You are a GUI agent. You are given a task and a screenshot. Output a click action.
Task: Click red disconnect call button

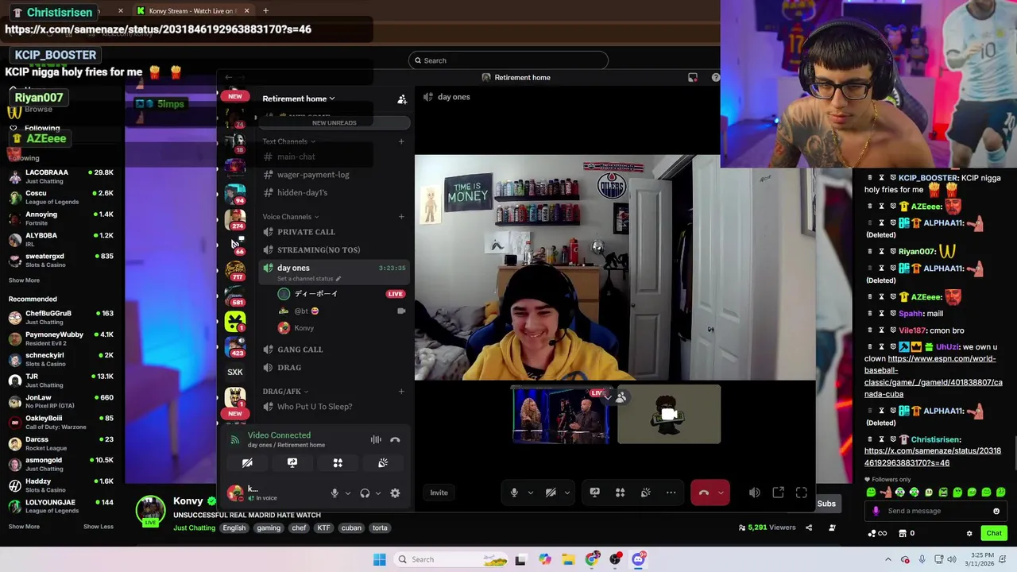pos(703,493)
